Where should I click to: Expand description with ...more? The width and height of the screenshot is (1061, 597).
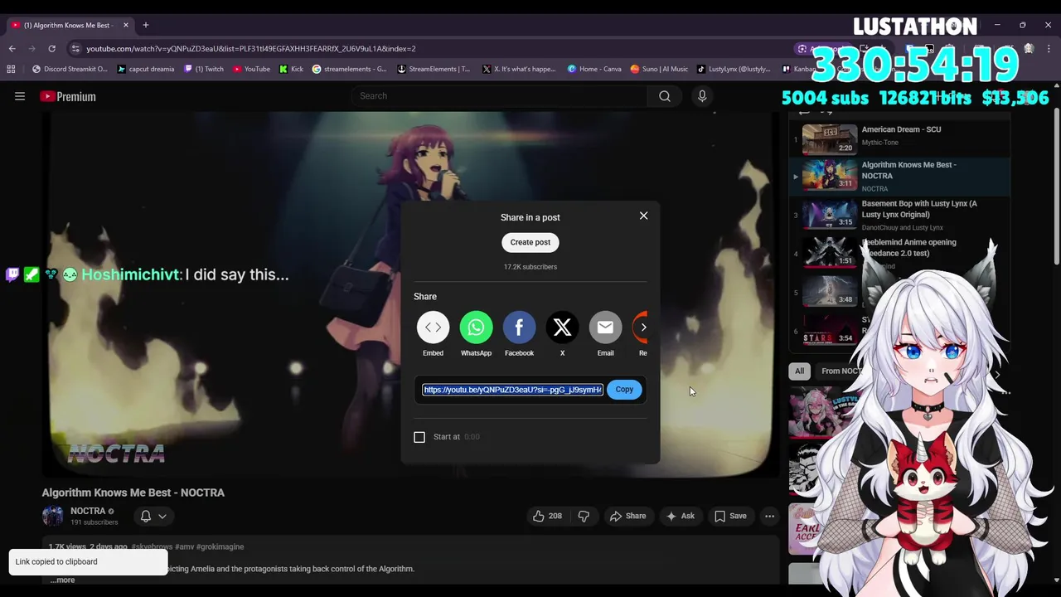(62, 580)
